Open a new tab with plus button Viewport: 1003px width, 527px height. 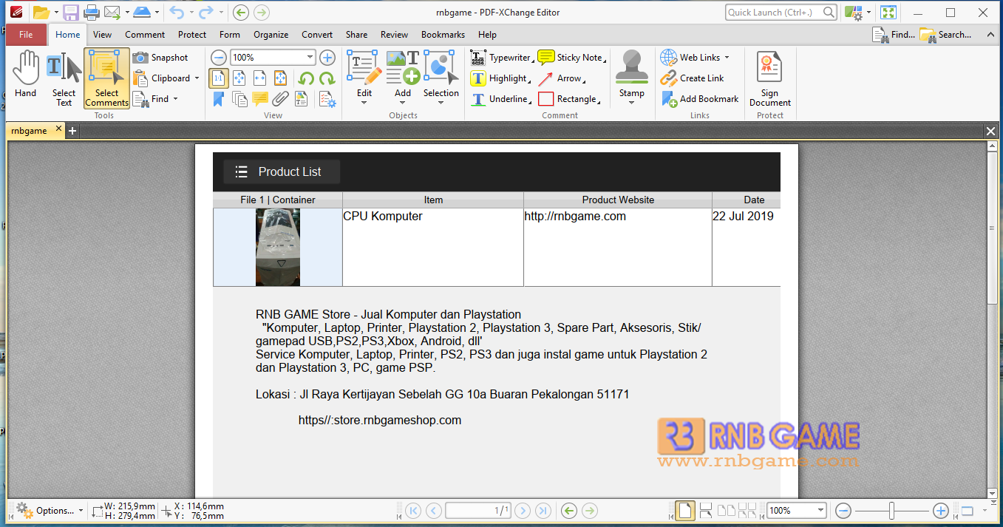coord(72,131)
